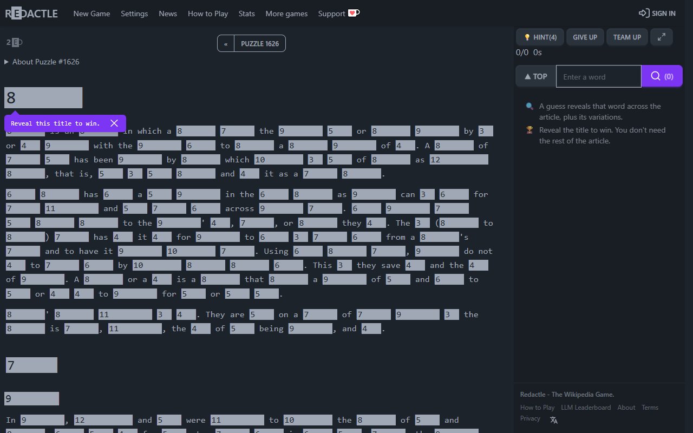
Task: Open How to Play in top navigation
Action: pos(208,14)
